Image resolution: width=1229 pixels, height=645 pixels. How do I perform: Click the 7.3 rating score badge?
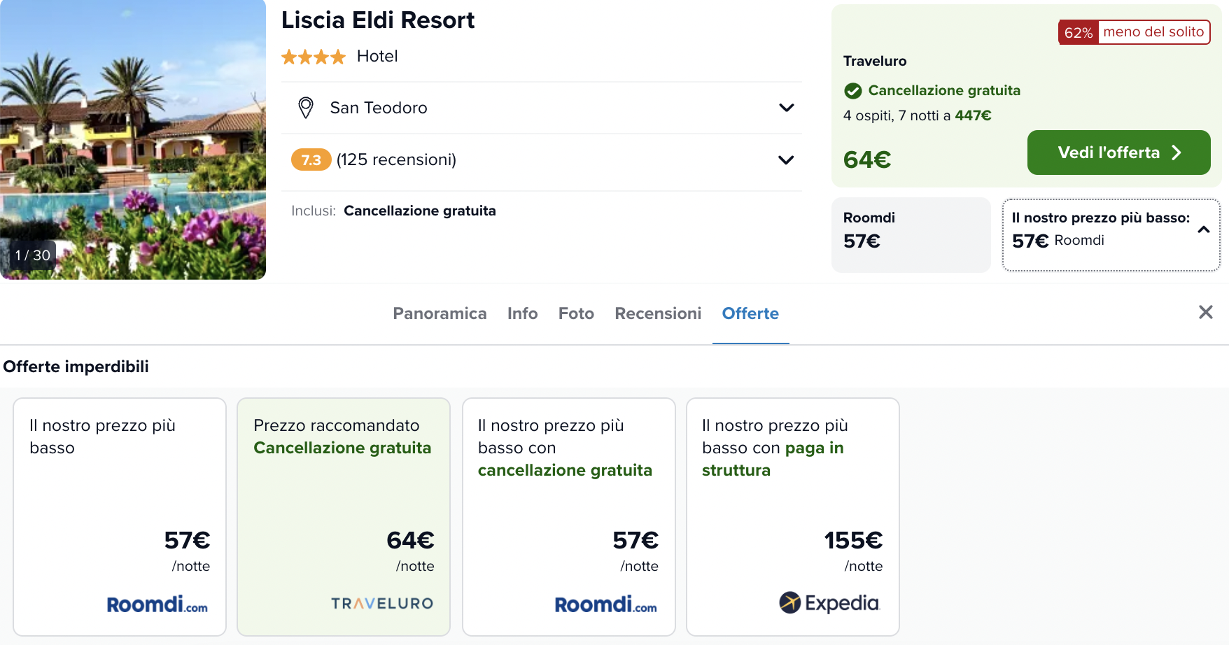point(311,160)
